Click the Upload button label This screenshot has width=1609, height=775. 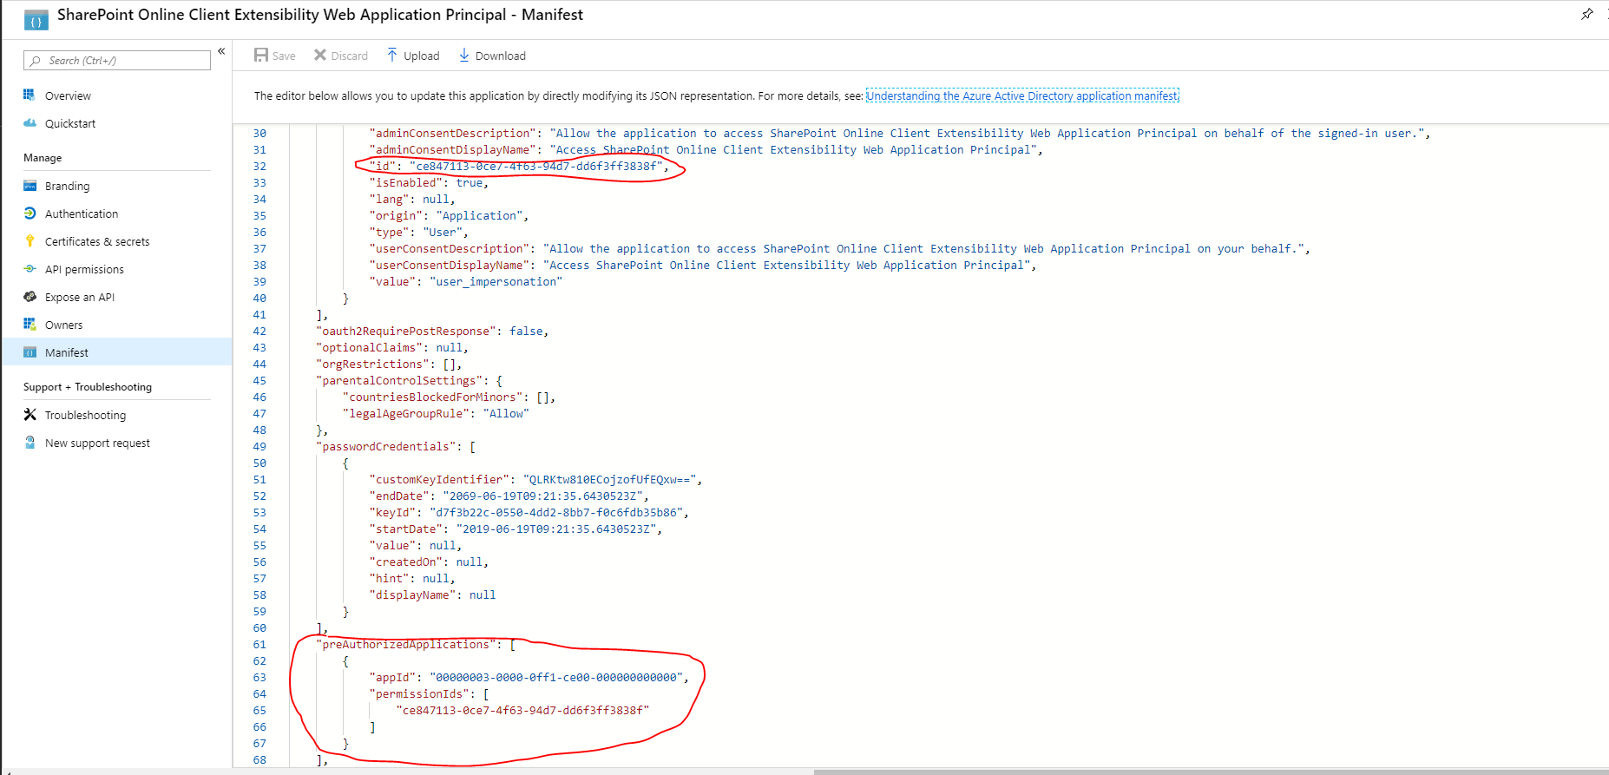421,56
